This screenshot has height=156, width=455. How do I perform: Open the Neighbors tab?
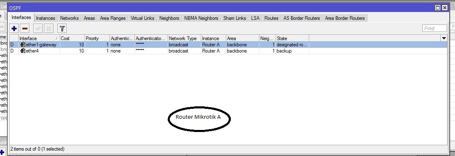169,18
